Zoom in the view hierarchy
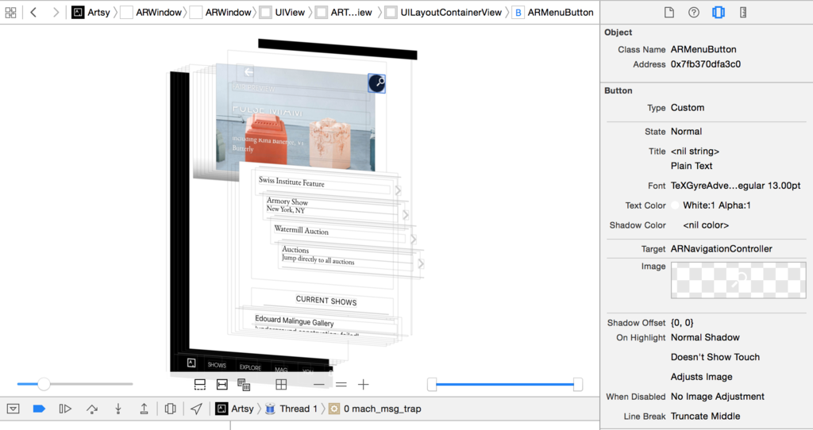The image size is (813, 430). click(x=364, y=385)
